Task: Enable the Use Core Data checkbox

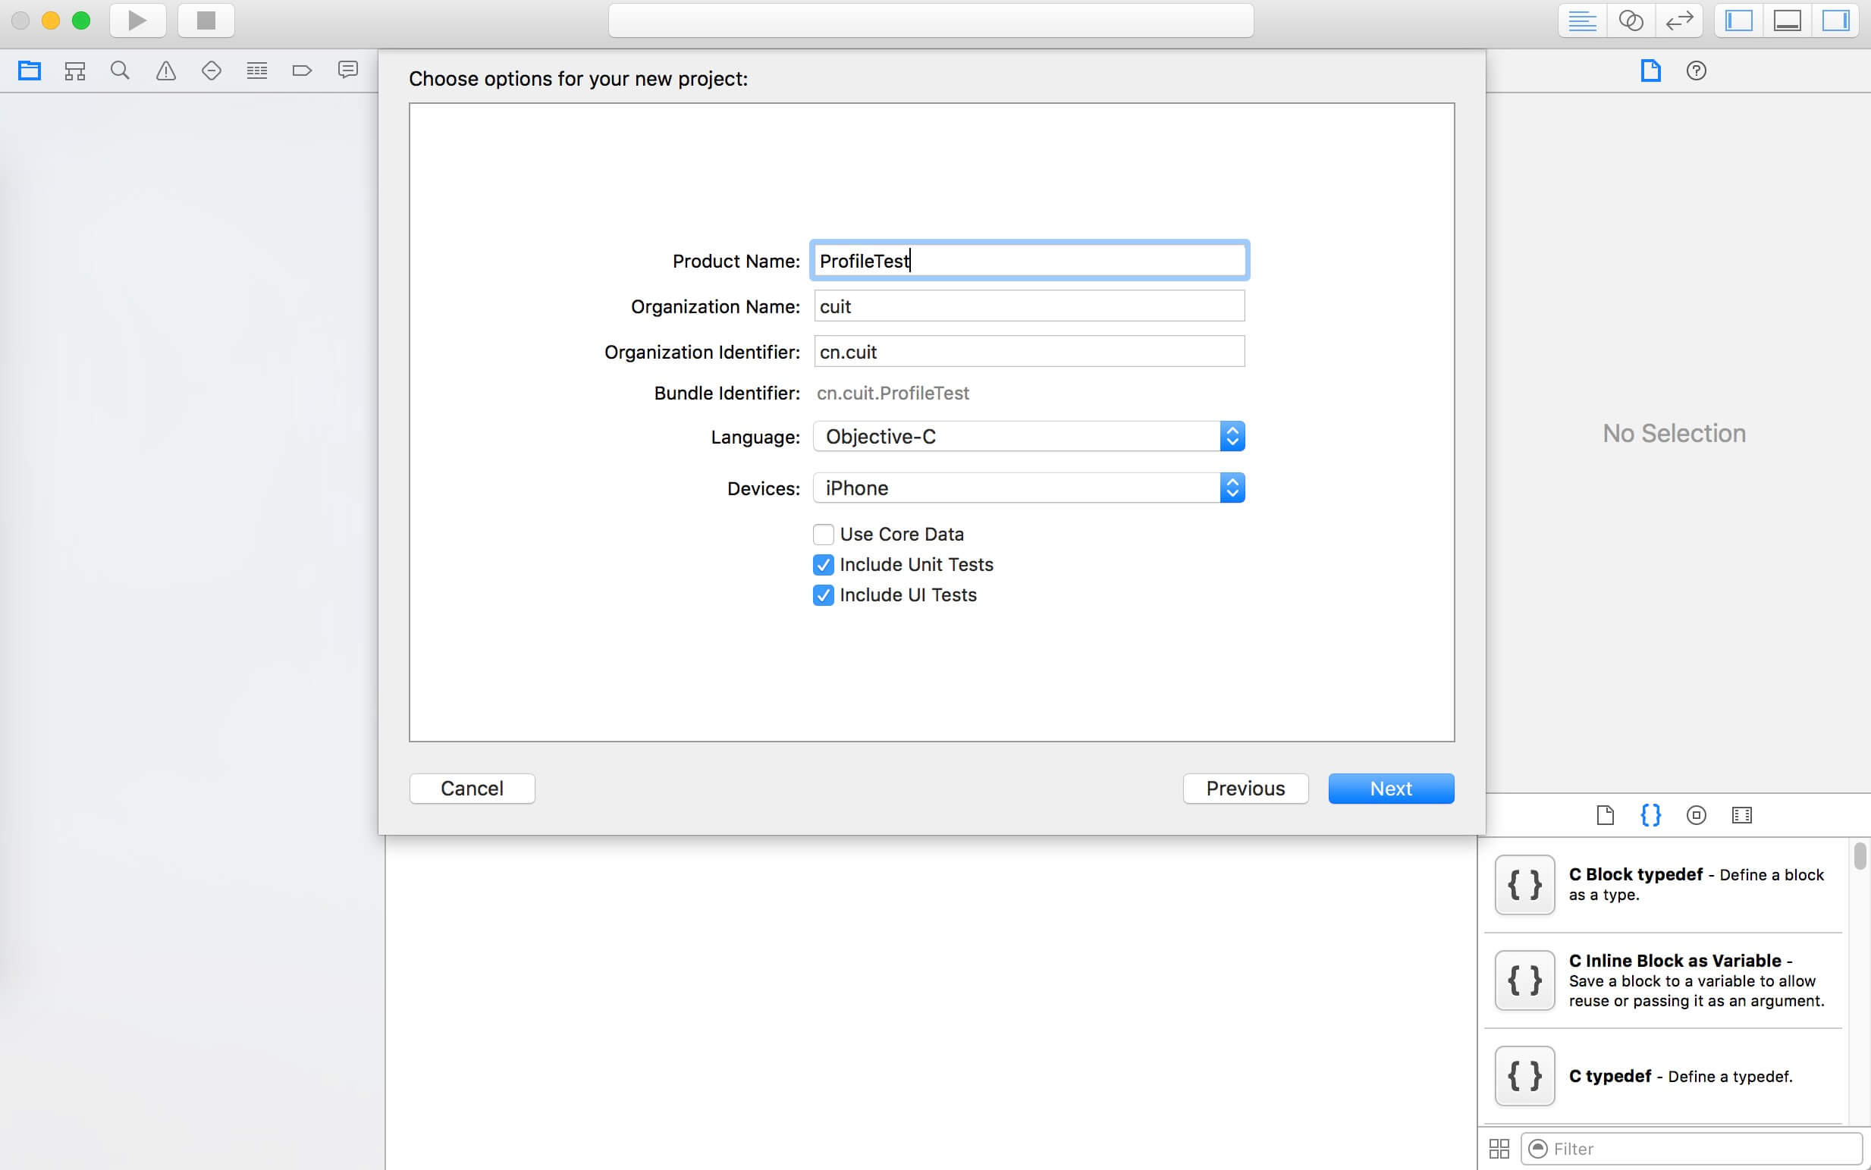Action: click(x=822, y=534)
